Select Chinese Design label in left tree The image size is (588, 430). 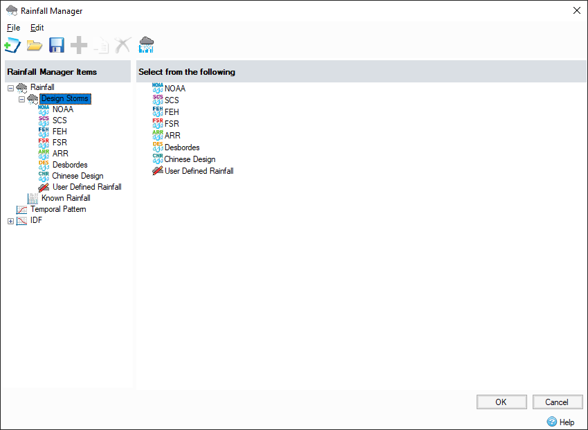point(77,176)
